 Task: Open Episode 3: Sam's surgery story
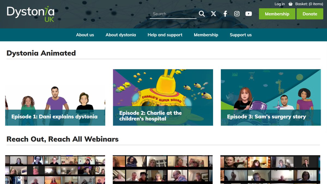point(270,97)
